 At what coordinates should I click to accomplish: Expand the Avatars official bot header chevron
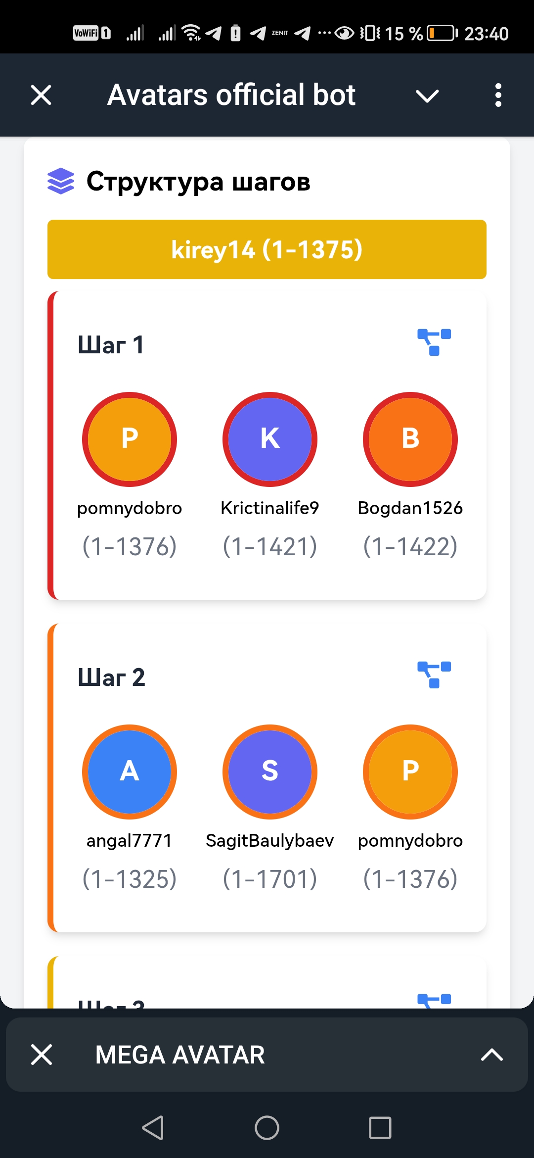(427, 96)
